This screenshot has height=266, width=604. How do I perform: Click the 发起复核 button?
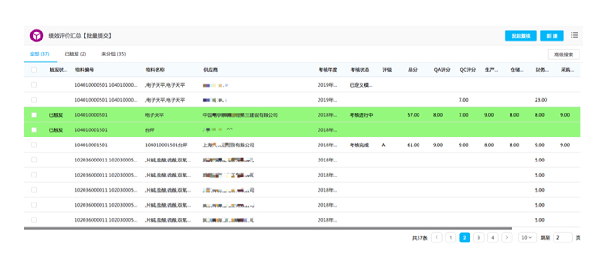point(521,36)
